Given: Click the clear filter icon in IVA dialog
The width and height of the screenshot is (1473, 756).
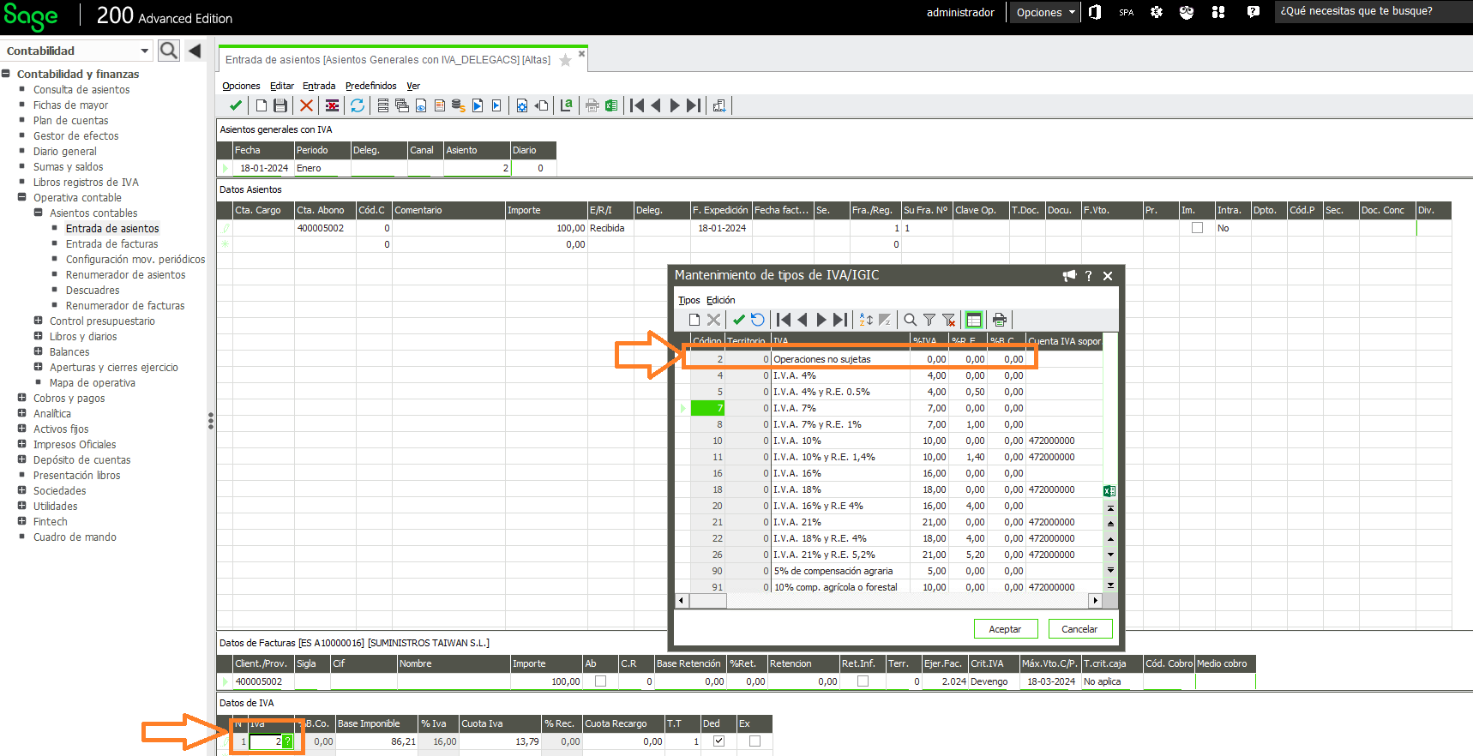Looking at the screenshot, I should (948, 320).
